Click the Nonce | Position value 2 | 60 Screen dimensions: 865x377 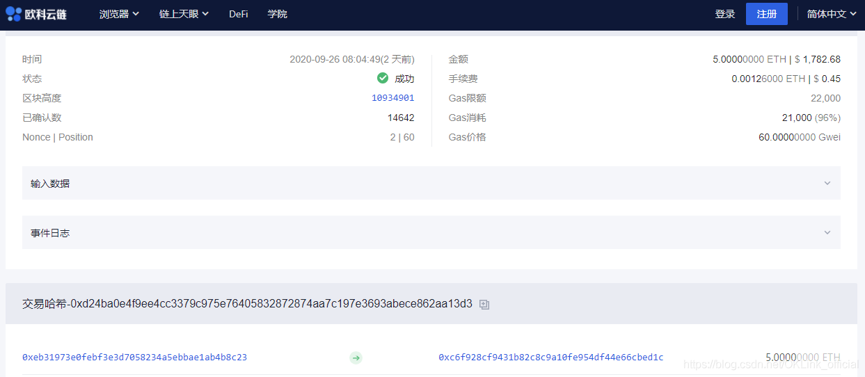click(x=402, y=137)
